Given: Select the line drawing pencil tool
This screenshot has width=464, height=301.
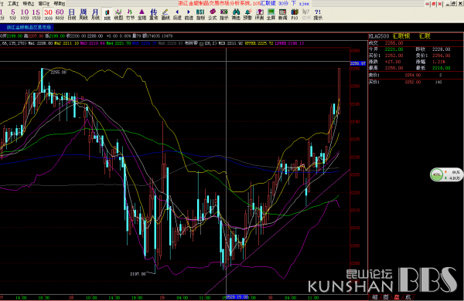Looking at the screenshot, I should point(165,14).
